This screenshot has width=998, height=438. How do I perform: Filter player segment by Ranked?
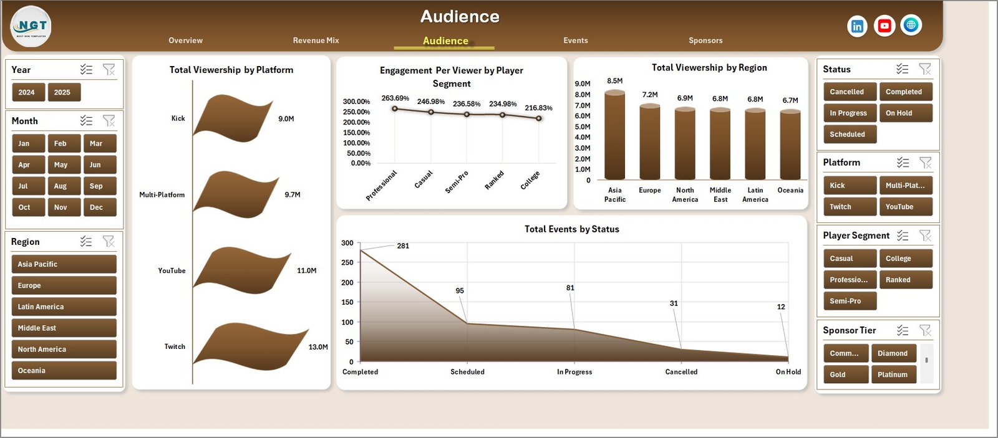(x=906, y=279)
